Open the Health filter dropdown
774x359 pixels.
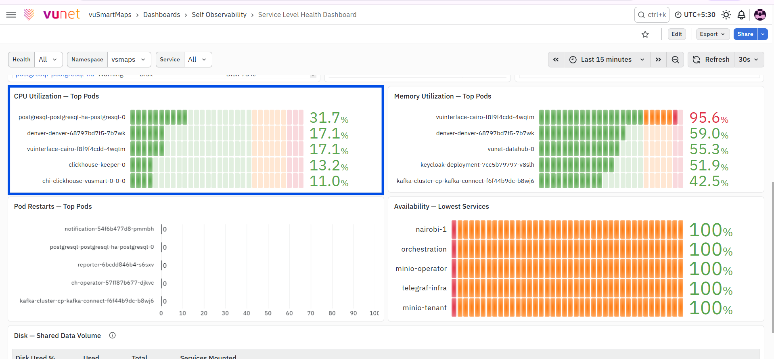(48, 59)
